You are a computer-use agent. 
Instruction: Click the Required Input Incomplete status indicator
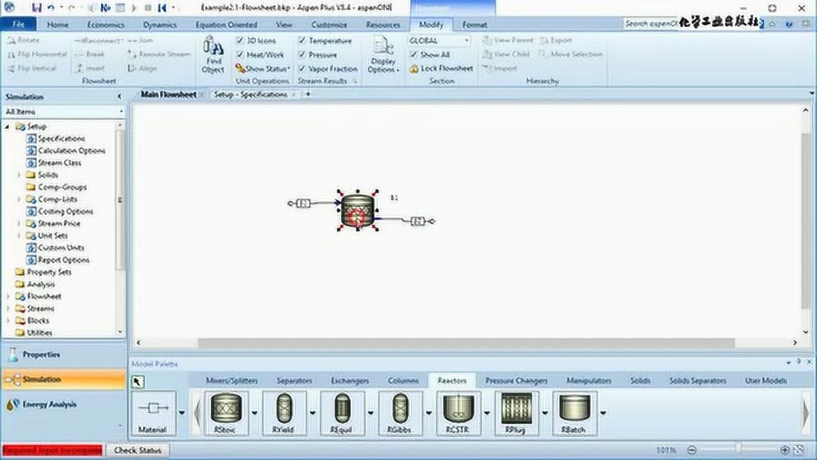pos(52,450)
